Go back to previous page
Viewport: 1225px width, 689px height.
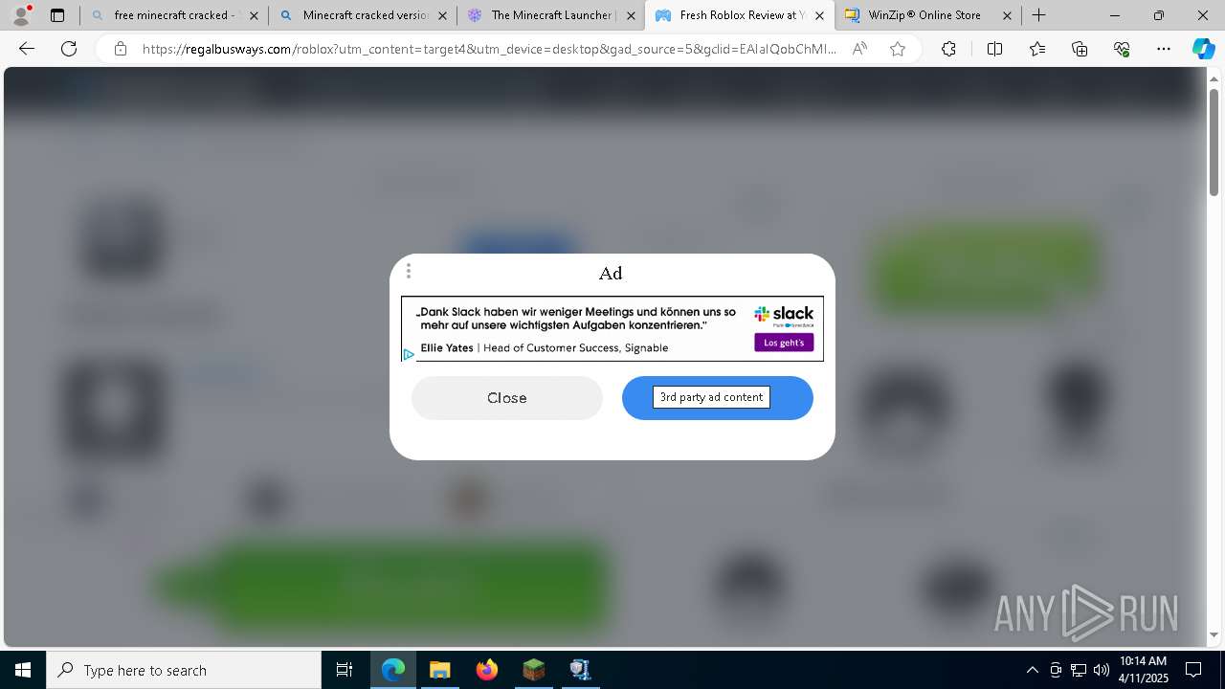point(27,49)
